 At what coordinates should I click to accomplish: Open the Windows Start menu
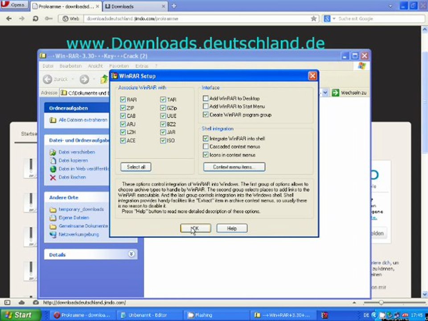(21, 315)
